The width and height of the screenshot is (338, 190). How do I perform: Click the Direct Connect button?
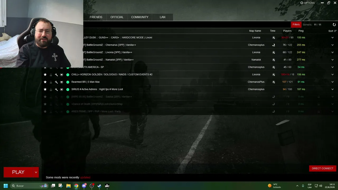tap(322, 168)
